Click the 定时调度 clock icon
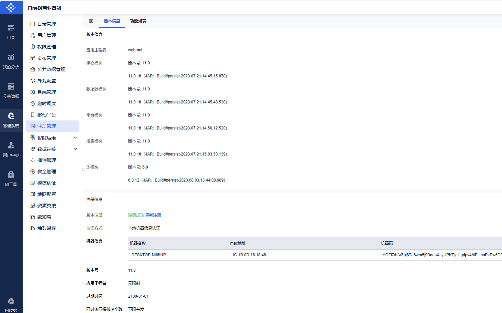502x313 pixels. point(33,103)
